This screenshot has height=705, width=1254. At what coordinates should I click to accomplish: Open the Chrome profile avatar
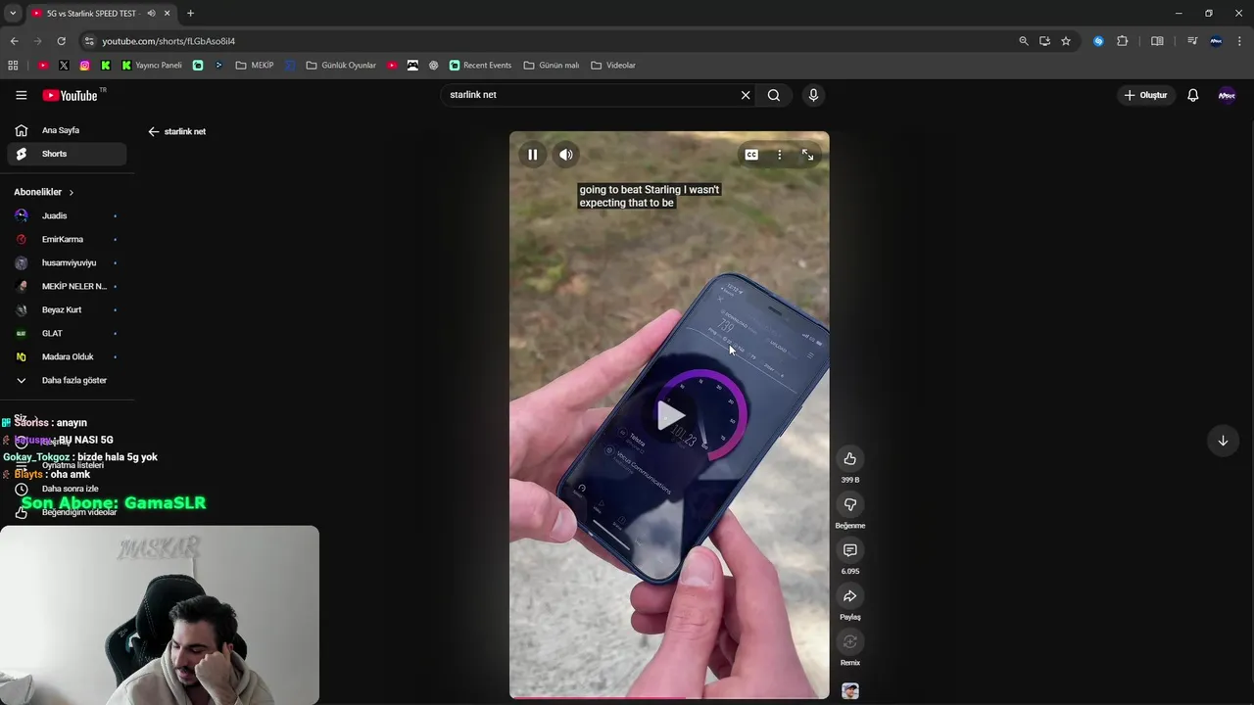point(1216,41)
